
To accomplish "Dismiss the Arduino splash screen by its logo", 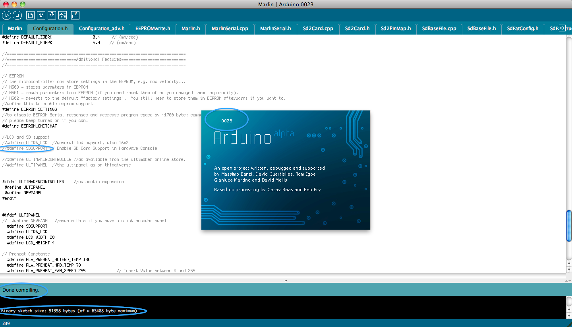I will tap(243, 137).
